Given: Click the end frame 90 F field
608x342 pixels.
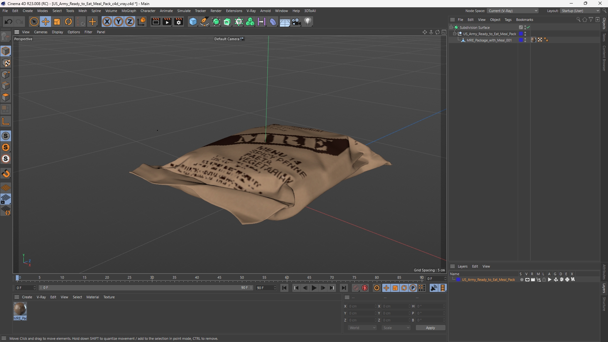Looking at the screenshot, I should 266,288.
